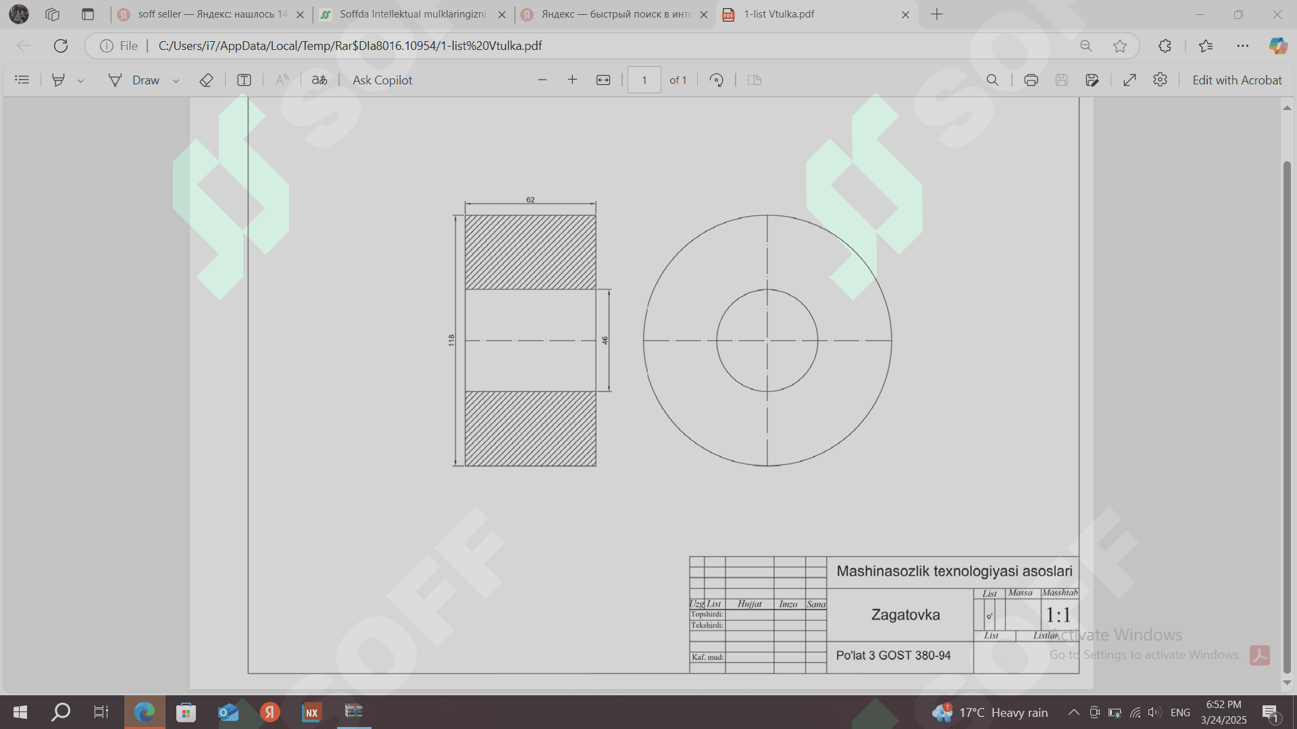
Task: Click the Fit to width icon
Action: click(603, 80)
